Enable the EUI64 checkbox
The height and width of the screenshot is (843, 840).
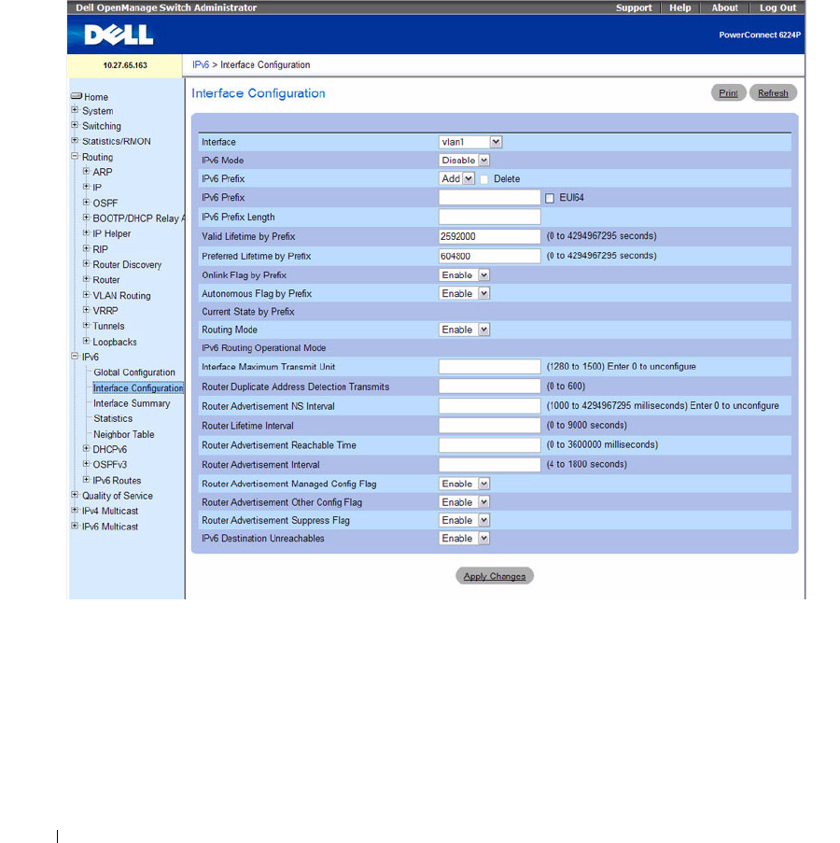click(549, 199)
